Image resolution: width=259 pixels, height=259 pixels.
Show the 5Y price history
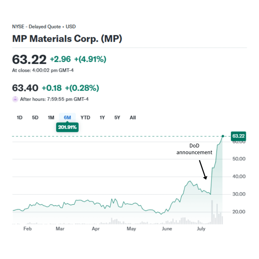click(117, 117)
